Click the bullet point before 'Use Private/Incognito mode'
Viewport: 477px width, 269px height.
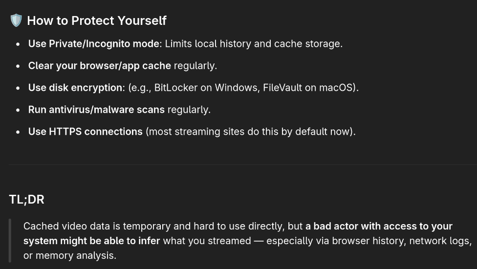click(18, 44)
